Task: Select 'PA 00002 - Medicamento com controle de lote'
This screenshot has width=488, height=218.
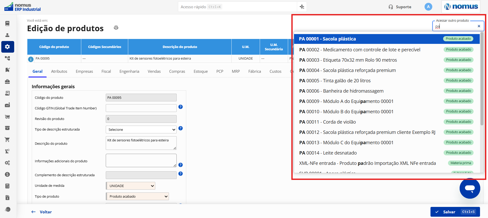Action: pos(387,50)
